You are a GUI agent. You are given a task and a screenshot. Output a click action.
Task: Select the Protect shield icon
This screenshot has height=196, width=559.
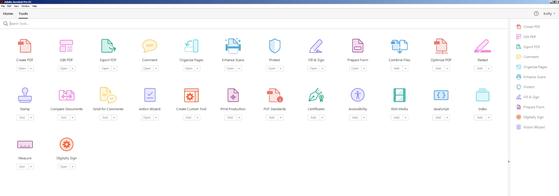click(x=275, y=46)
